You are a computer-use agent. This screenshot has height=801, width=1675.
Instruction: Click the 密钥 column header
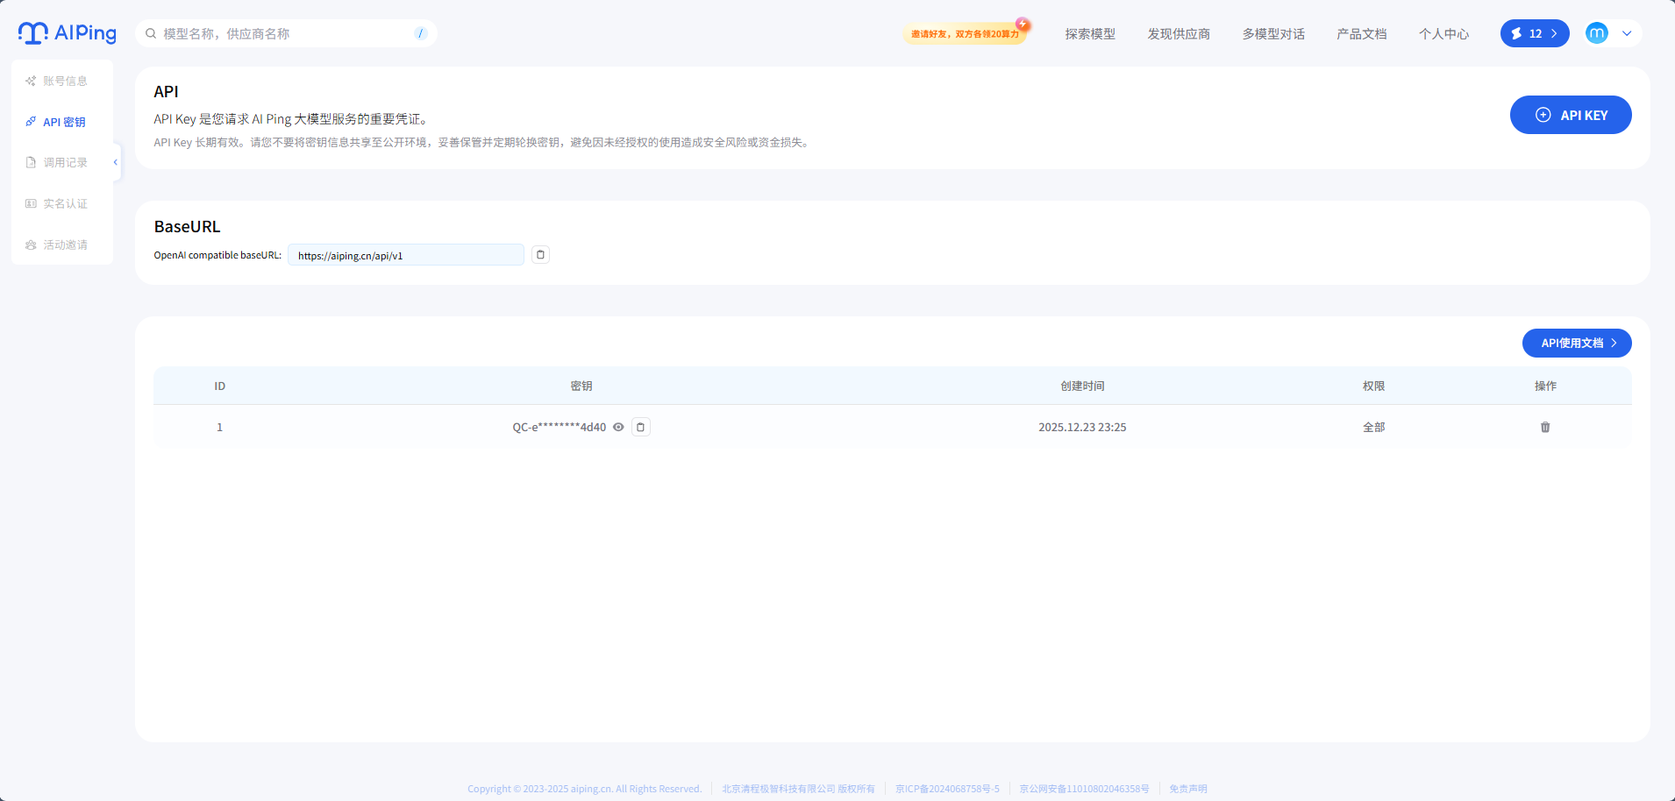(581, 386)
